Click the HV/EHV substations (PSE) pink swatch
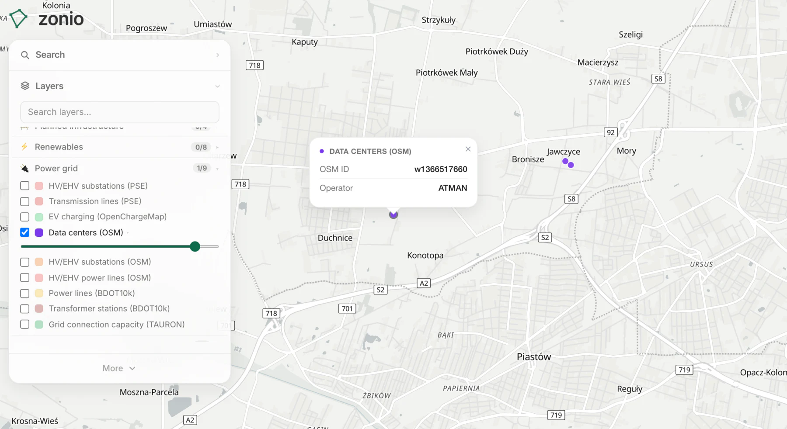Viewport: 787px width, 429px height. (x=39, y=186)
